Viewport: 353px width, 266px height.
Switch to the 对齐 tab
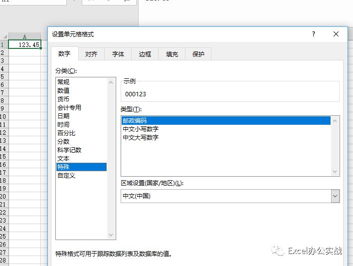click(x=91, y=54)
